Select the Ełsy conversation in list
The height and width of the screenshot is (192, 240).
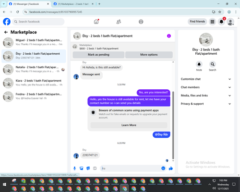point(34,56)
